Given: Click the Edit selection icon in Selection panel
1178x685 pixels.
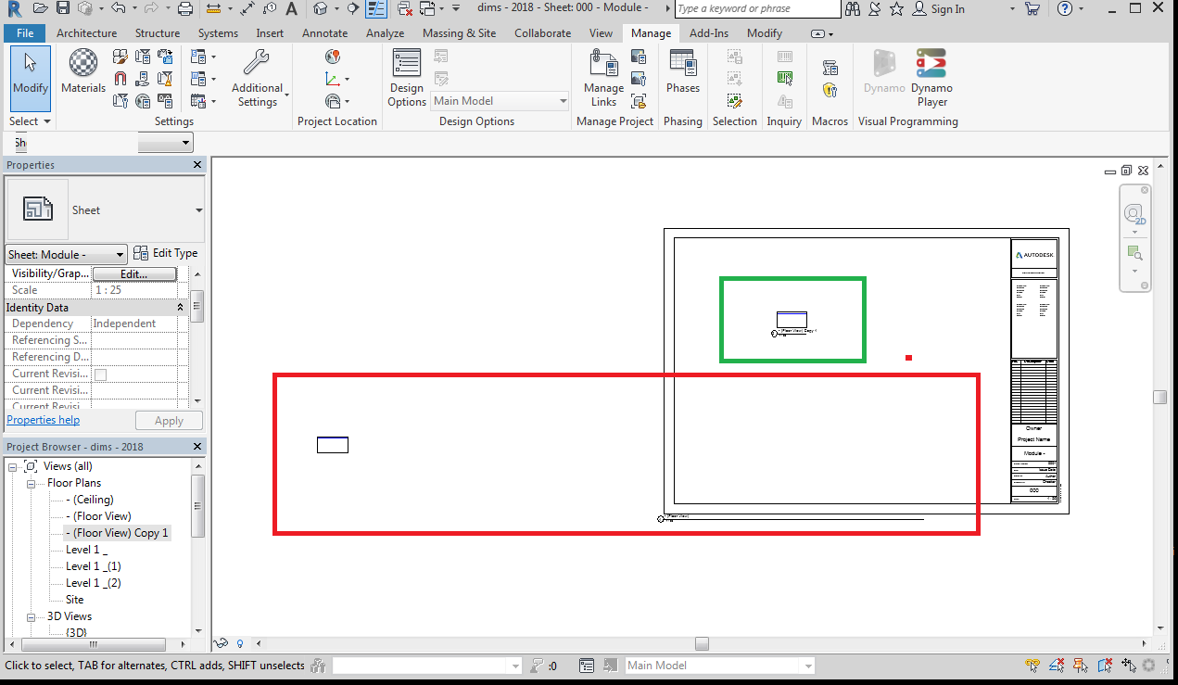Looking at the screenshot, I should pos(735,101).
